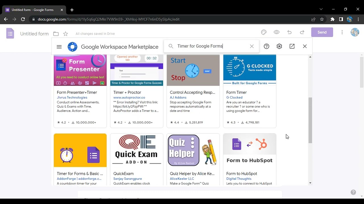Click the Form Timer title
The width and height of the screenshot is (364, 204).
tap(237, 92)
